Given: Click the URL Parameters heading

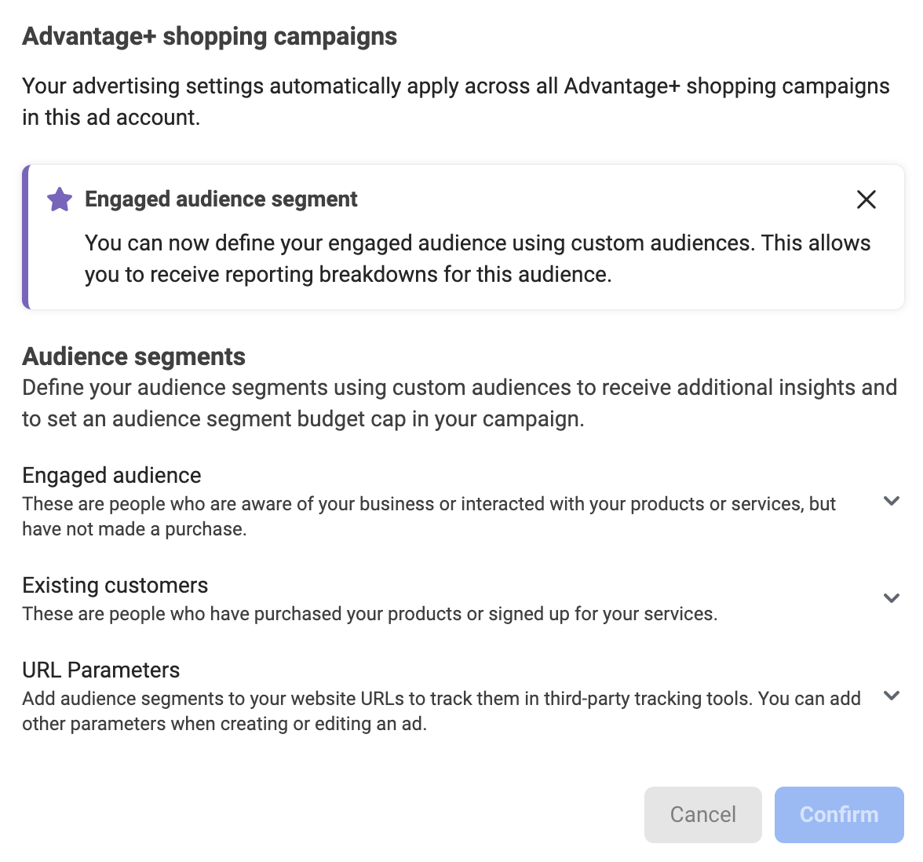Looking at the screenshot, I should 100,670.
